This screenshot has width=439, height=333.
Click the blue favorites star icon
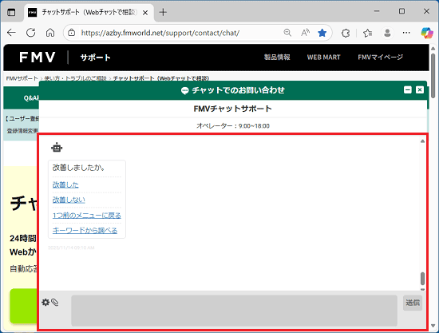coord(322,33)
